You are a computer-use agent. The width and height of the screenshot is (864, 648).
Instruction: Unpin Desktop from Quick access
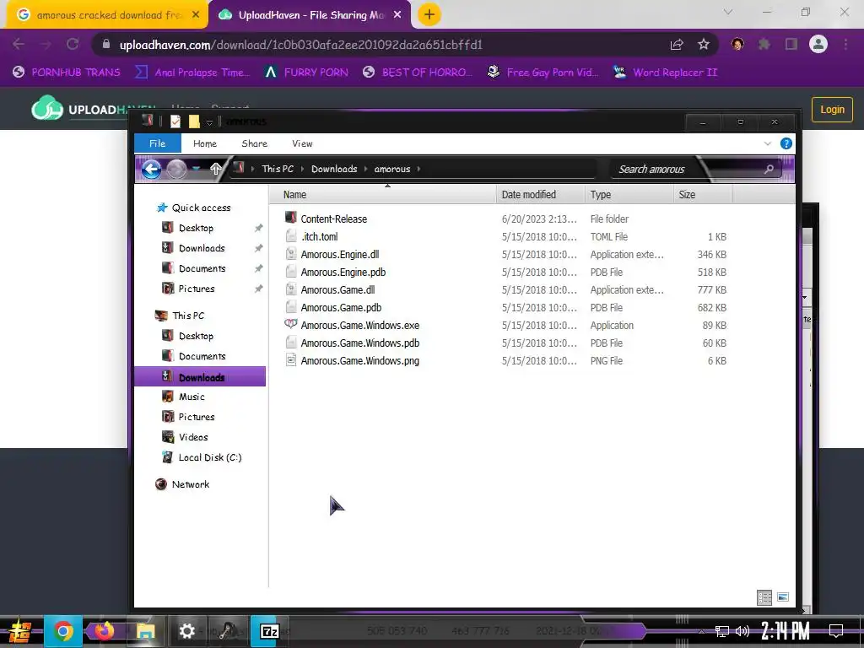pyautogui.click(x=258, y=228)
